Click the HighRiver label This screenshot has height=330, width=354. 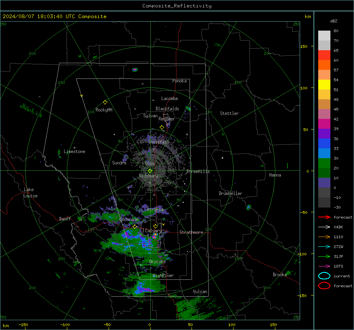tap(163, 275)
